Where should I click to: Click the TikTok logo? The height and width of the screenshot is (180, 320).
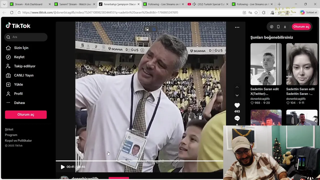click(18, 26)
